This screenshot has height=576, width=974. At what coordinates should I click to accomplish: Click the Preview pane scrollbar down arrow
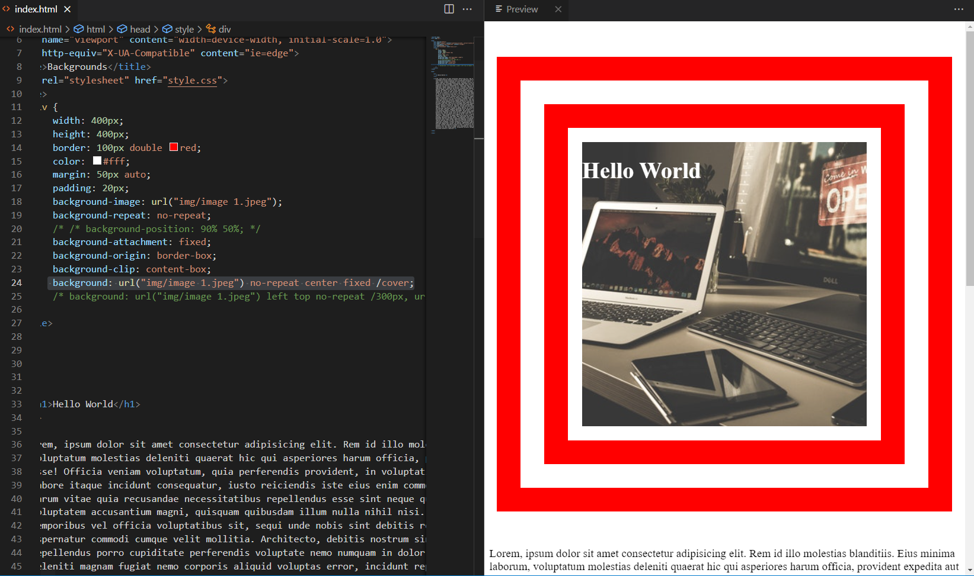[x=969, y=569]
